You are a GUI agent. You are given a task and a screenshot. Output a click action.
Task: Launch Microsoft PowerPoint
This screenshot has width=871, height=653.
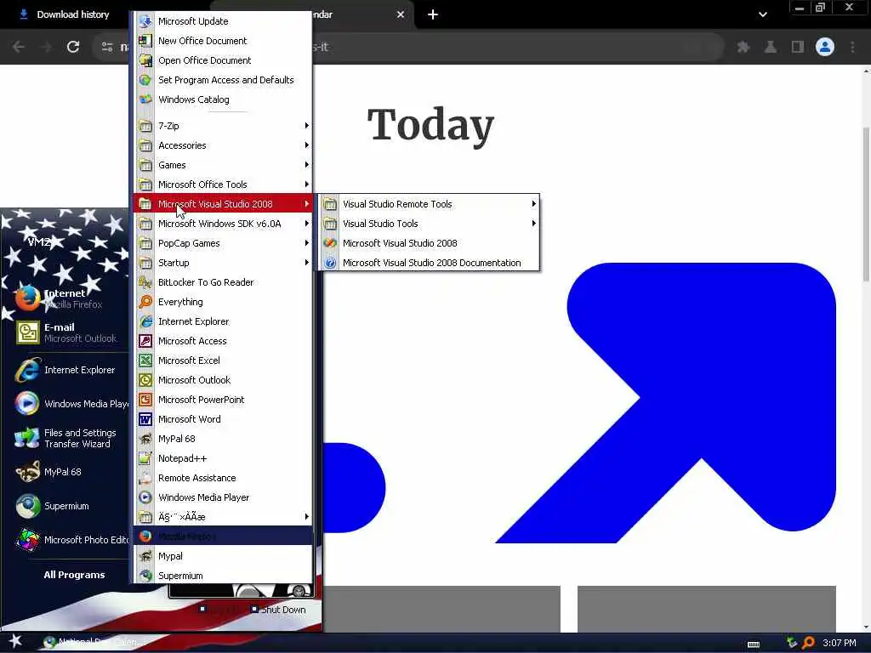pos(223,400)
